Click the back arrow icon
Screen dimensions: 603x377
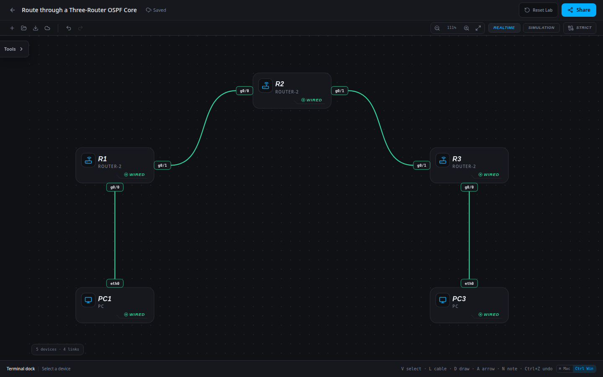pos(13,10)
